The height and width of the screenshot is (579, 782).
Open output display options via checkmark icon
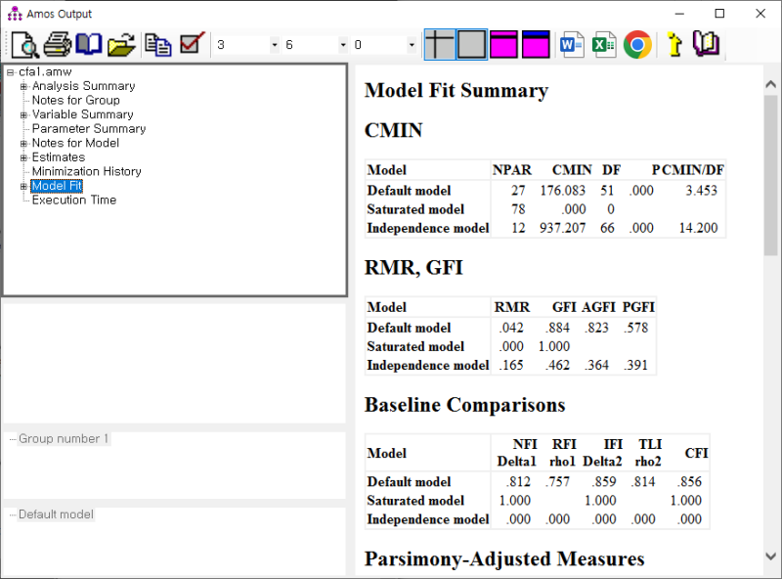coord(189,44)
